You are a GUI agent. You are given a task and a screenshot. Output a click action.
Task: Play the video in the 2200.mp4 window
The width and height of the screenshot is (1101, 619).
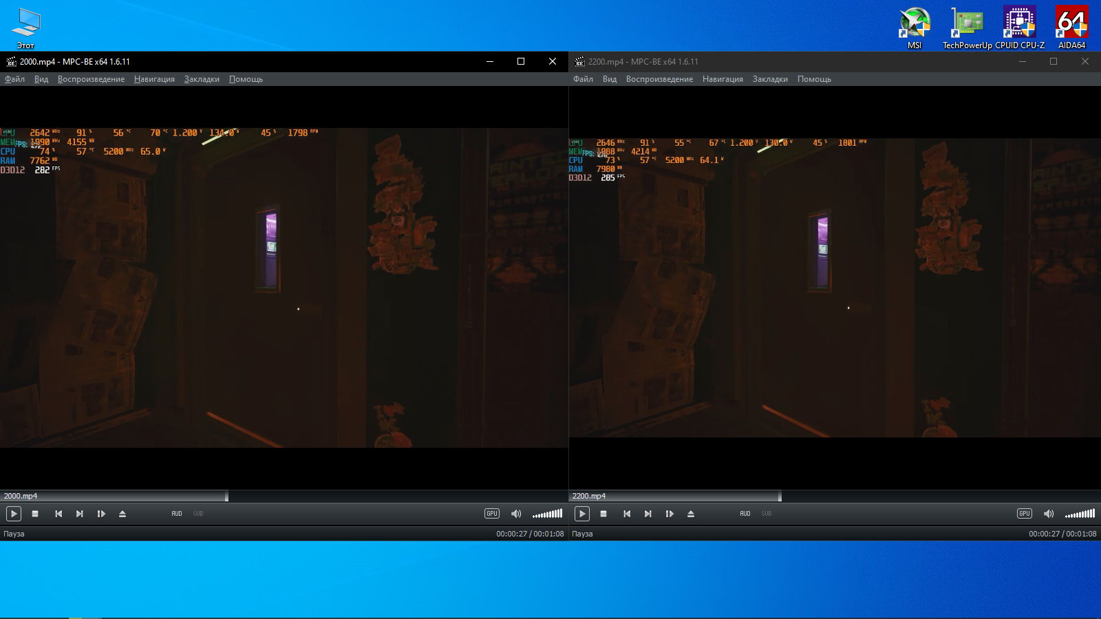click(581, 514)
